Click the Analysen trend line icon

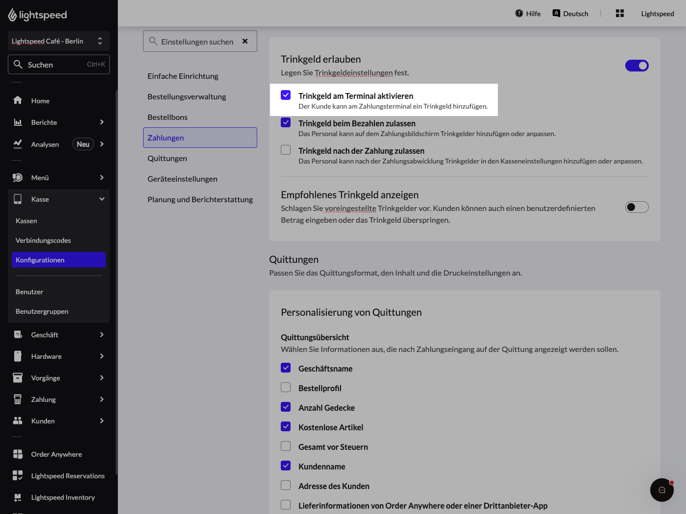(18, 144)
